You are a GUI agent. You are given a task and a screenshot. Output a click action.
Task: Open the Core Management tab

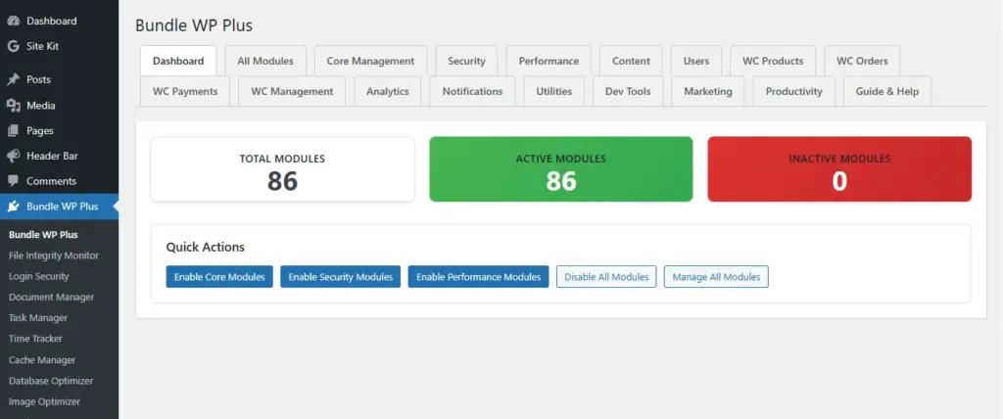pyautogui.click(x=370, y=61)
